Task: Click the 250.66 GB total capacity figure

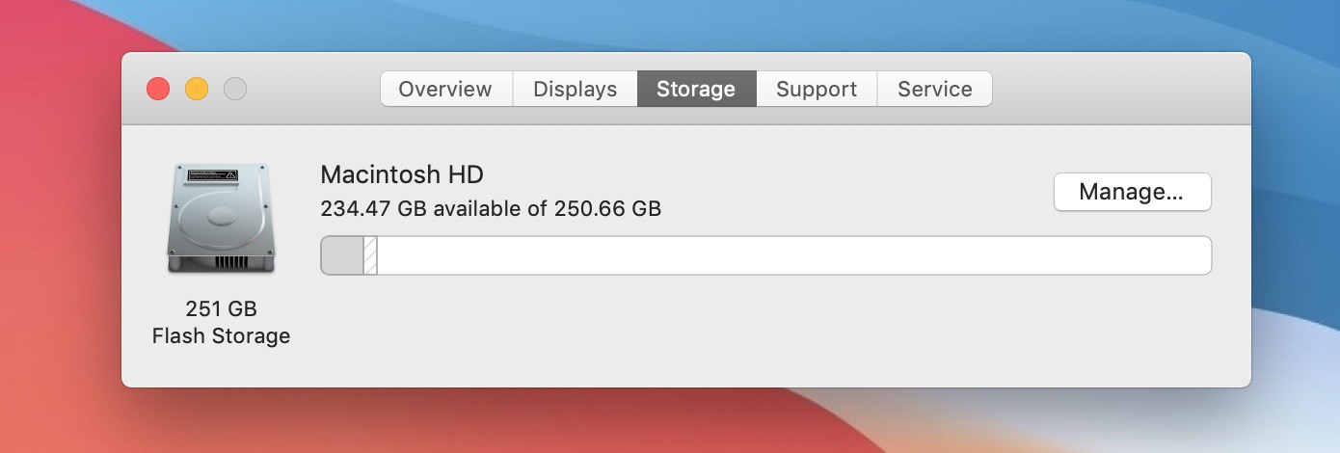Action: [x=607, y=208]
